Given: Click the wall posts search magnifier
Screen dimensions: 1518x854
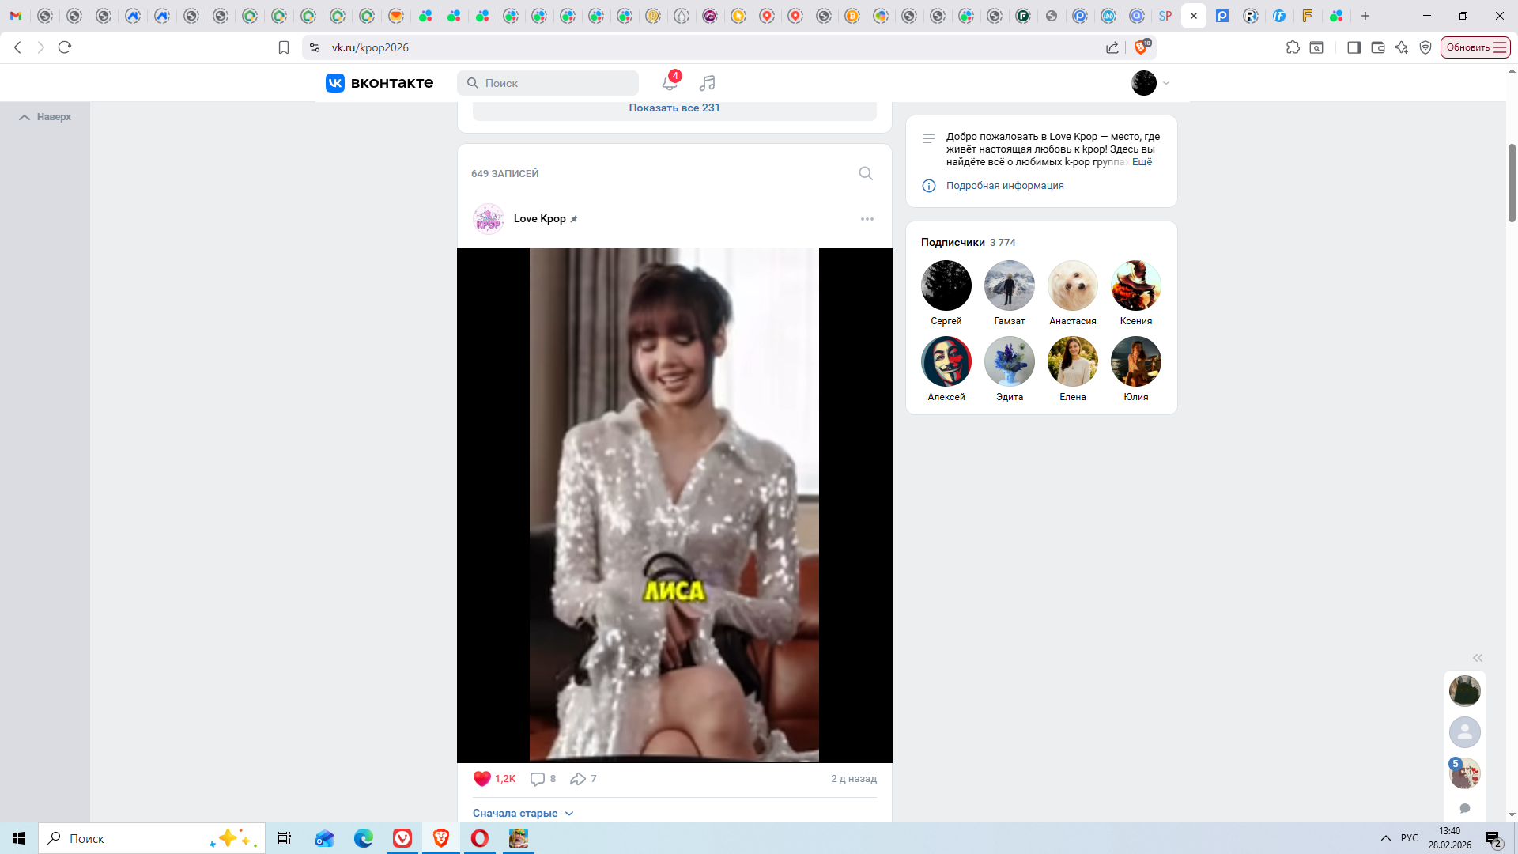Looking at the screenshot, I should (866, 173).
